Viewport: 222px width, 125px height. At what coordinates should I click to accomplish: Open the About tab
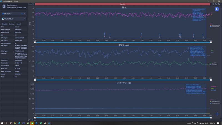click(x=19, y=24)
